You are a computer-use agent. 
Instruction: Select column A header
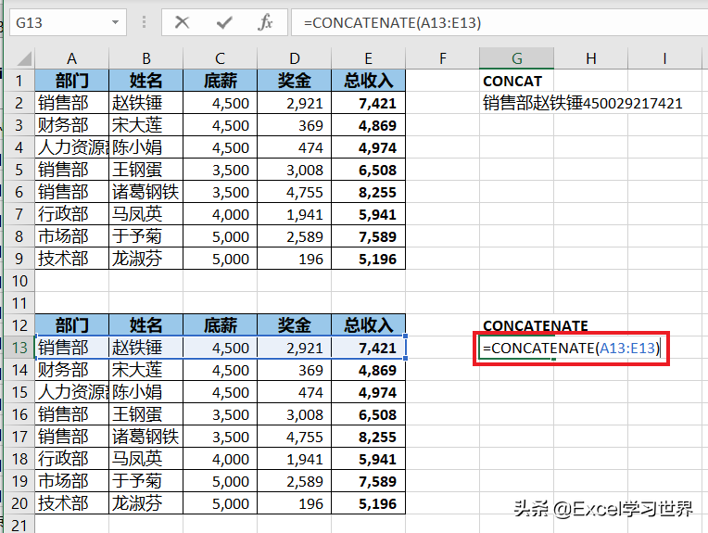tap(71, 58)
